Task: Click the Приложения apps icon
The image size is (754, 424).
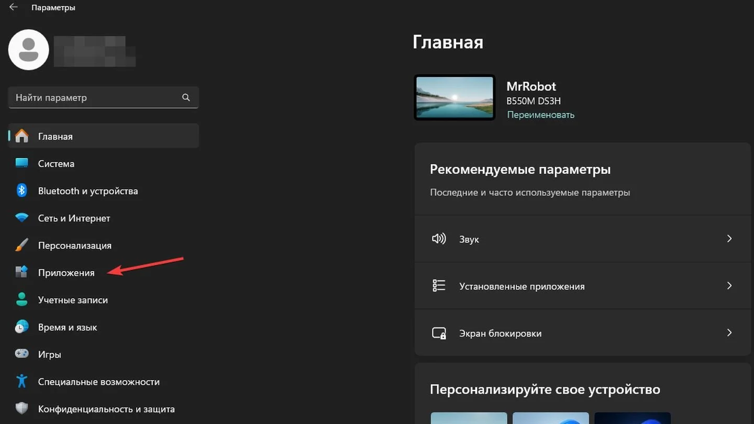Action: (x=21, y=272)
